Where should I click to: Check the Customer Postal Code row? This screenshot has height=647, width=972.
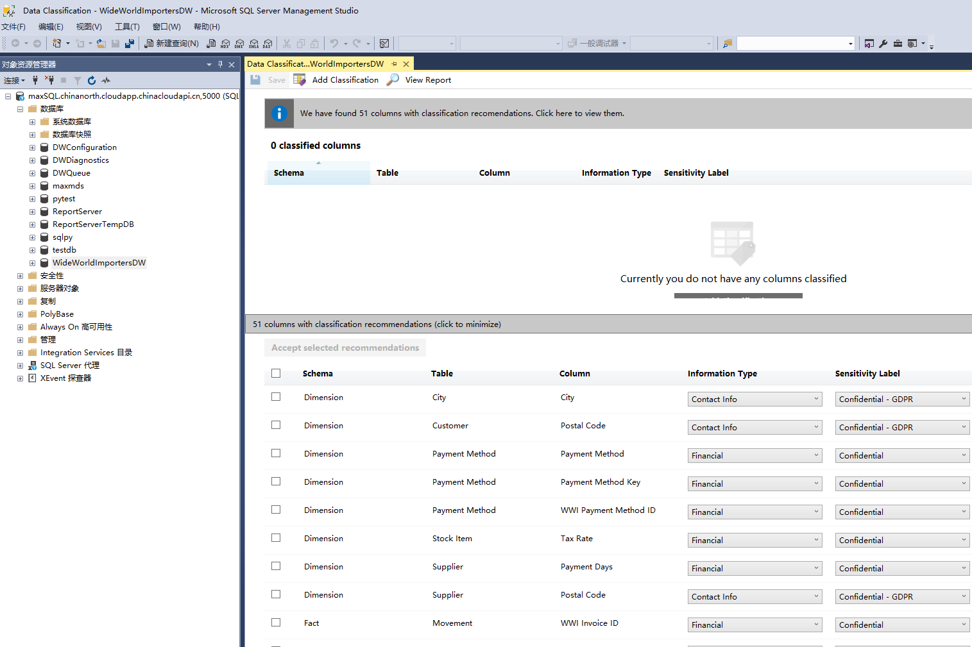(276, 425)
